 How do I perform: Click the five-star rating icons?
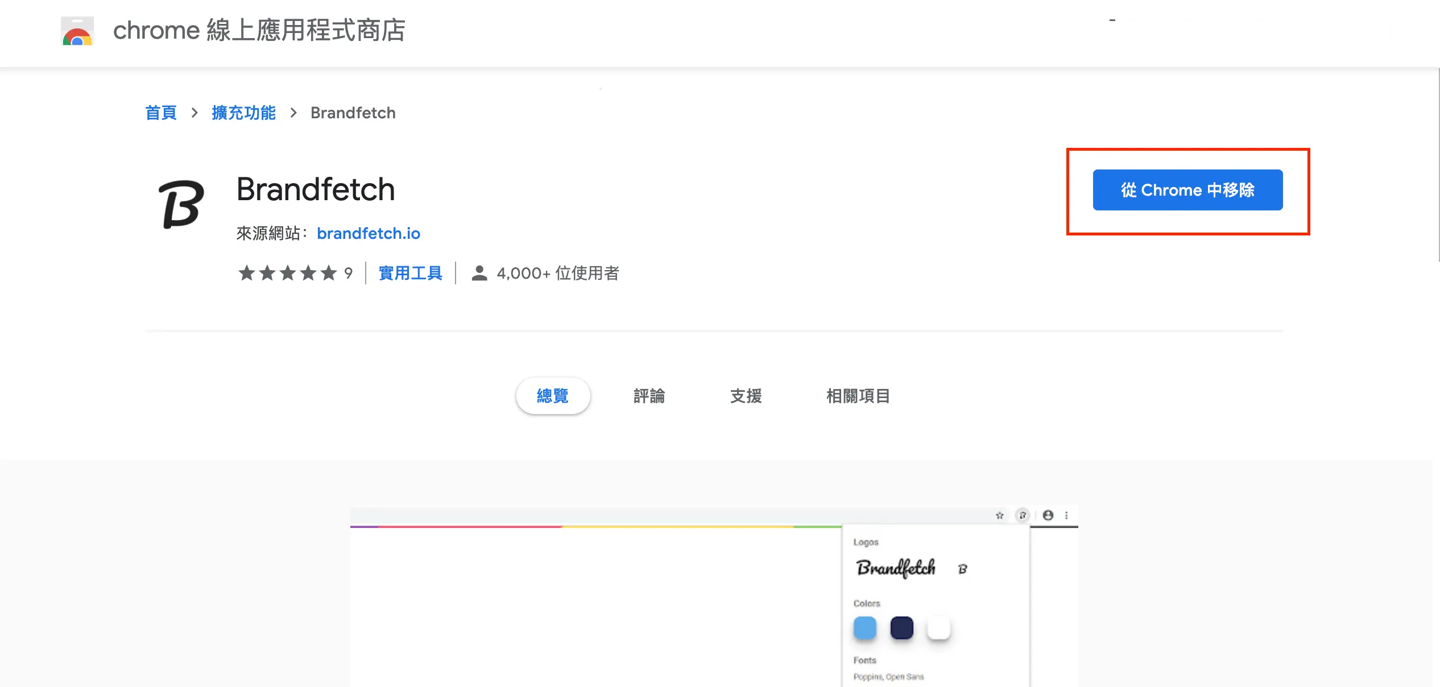coord(288,274)
